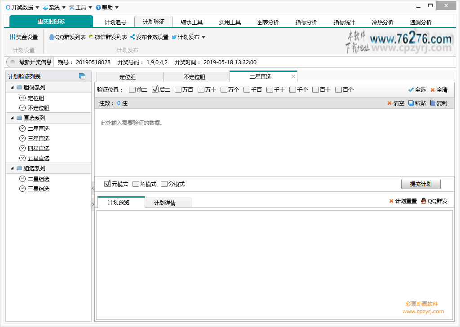Click the QQ群发 penguin icon
The width and height of the screenshot is (460, 327).
[x=423, y=201]
